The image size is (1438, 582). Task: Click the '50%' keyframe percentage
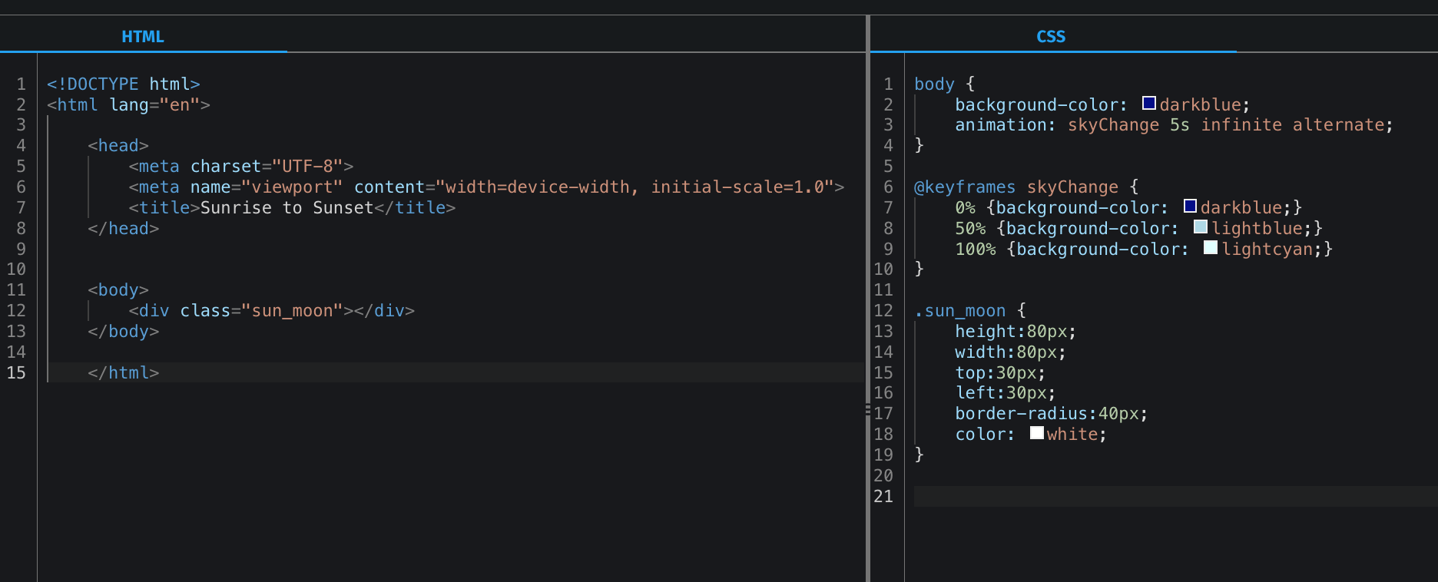[970, 229]
